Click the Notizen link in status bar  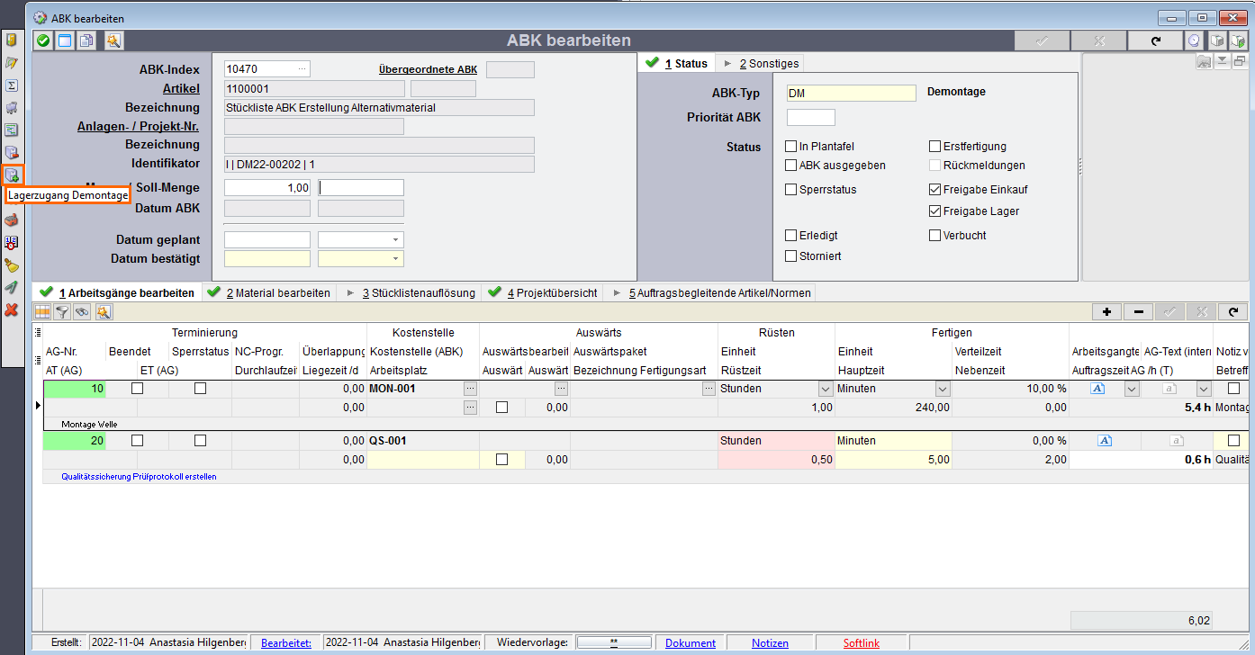pyautogui.click(x=770, y=643)
